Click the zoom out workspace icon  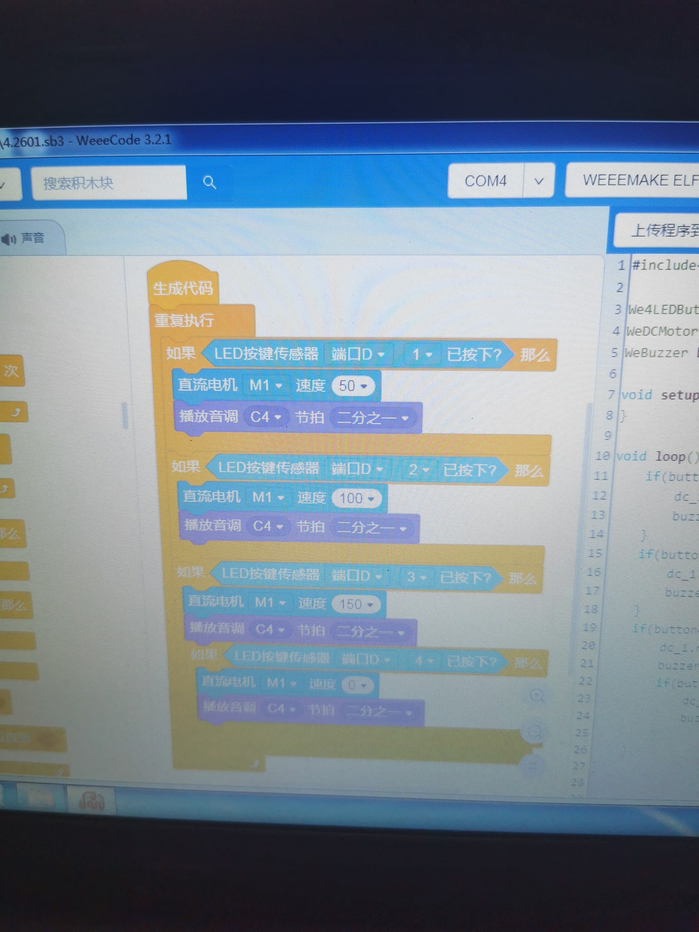coord(534,731)
